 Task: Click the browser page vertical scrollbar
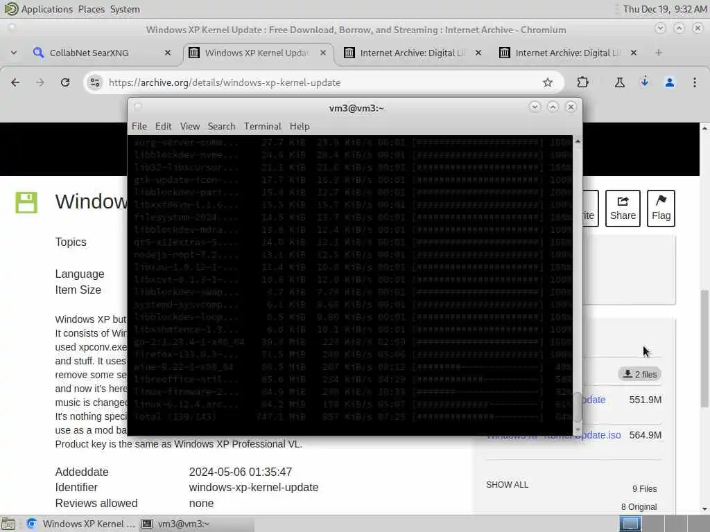[704, 348]
